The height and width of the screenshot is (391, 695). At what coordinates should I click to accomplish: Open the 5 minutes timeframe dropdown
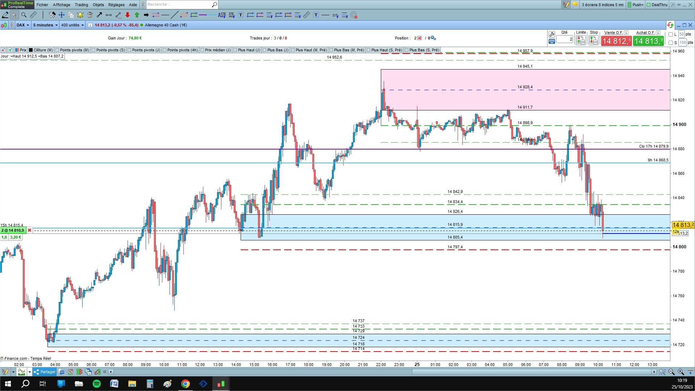(45, 25)
